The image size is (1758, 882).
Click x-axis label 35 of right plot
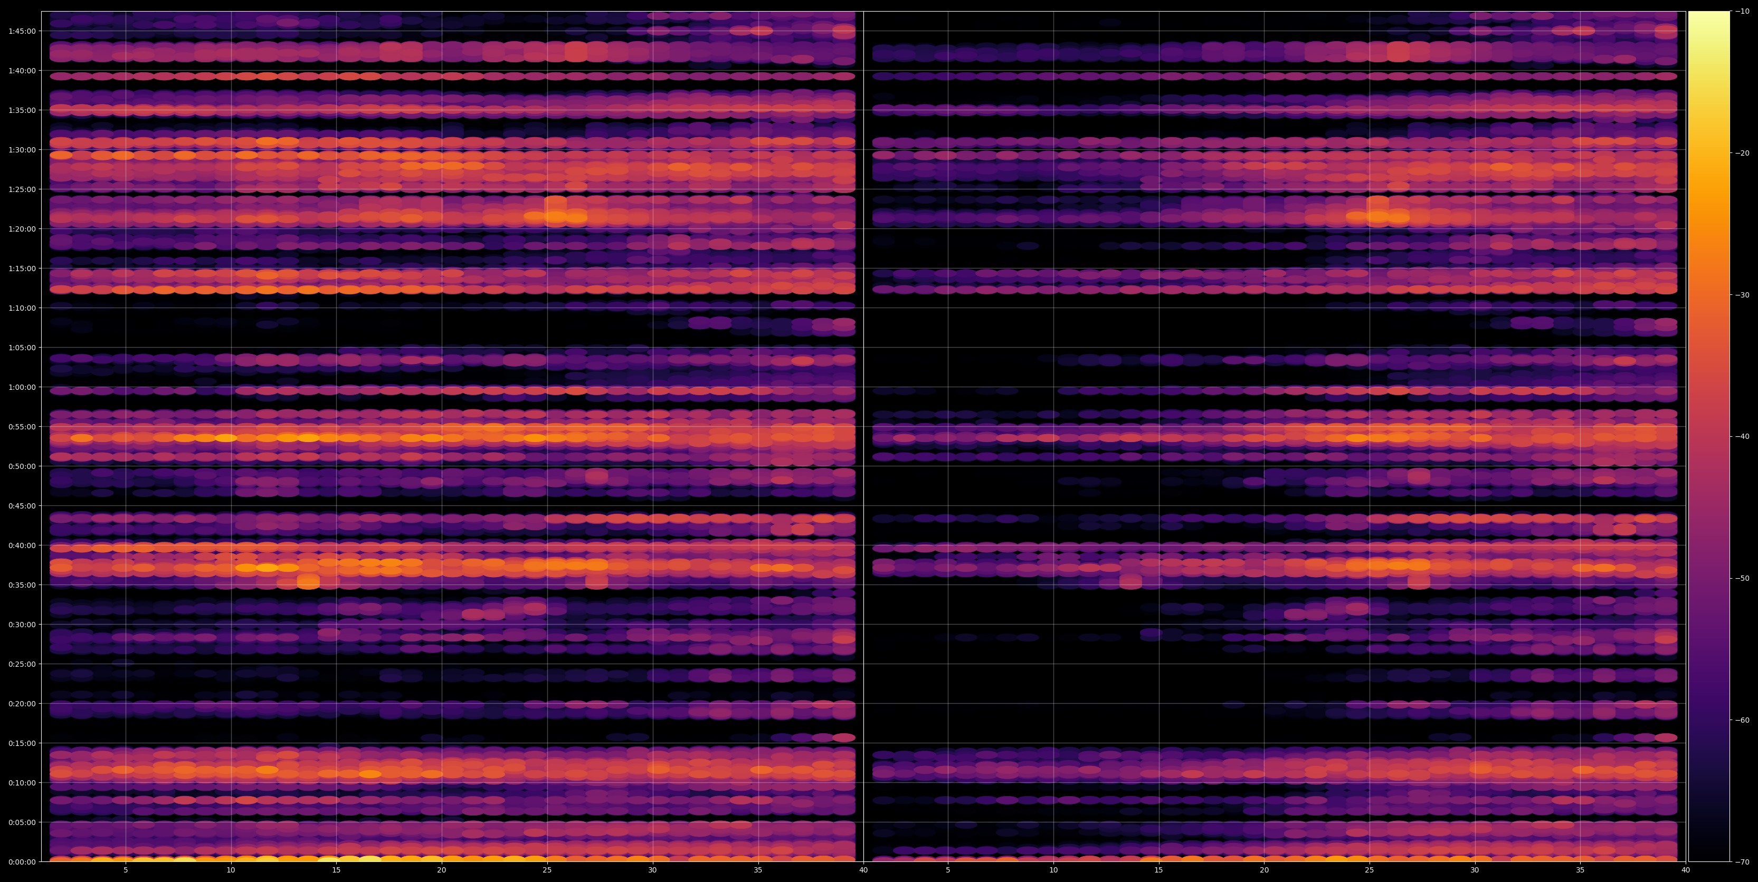[1581, 870]
